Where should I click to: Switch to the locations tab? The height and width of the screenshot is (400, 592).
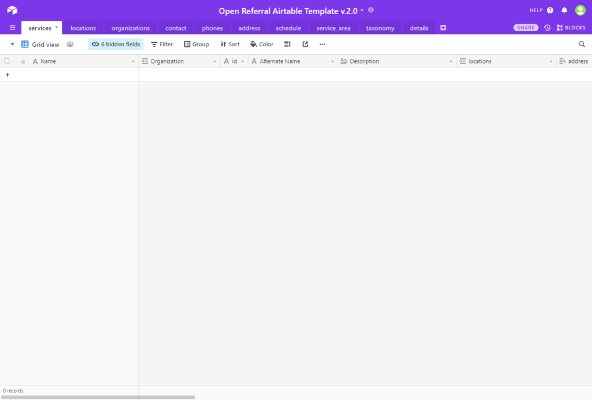point(83,28)
